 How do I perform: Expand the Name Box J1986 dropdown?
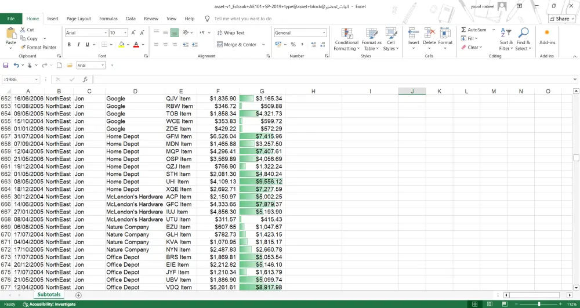(36, 79)
